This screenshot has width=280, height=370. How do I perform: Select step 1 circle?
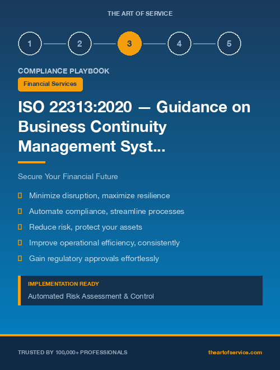coord(30,44)
